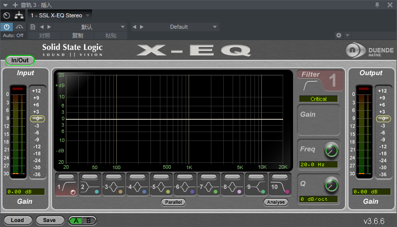Viewport: 397px width, 227px height.
Task: Close the plugin window
Action: click(x=390, y=5)
